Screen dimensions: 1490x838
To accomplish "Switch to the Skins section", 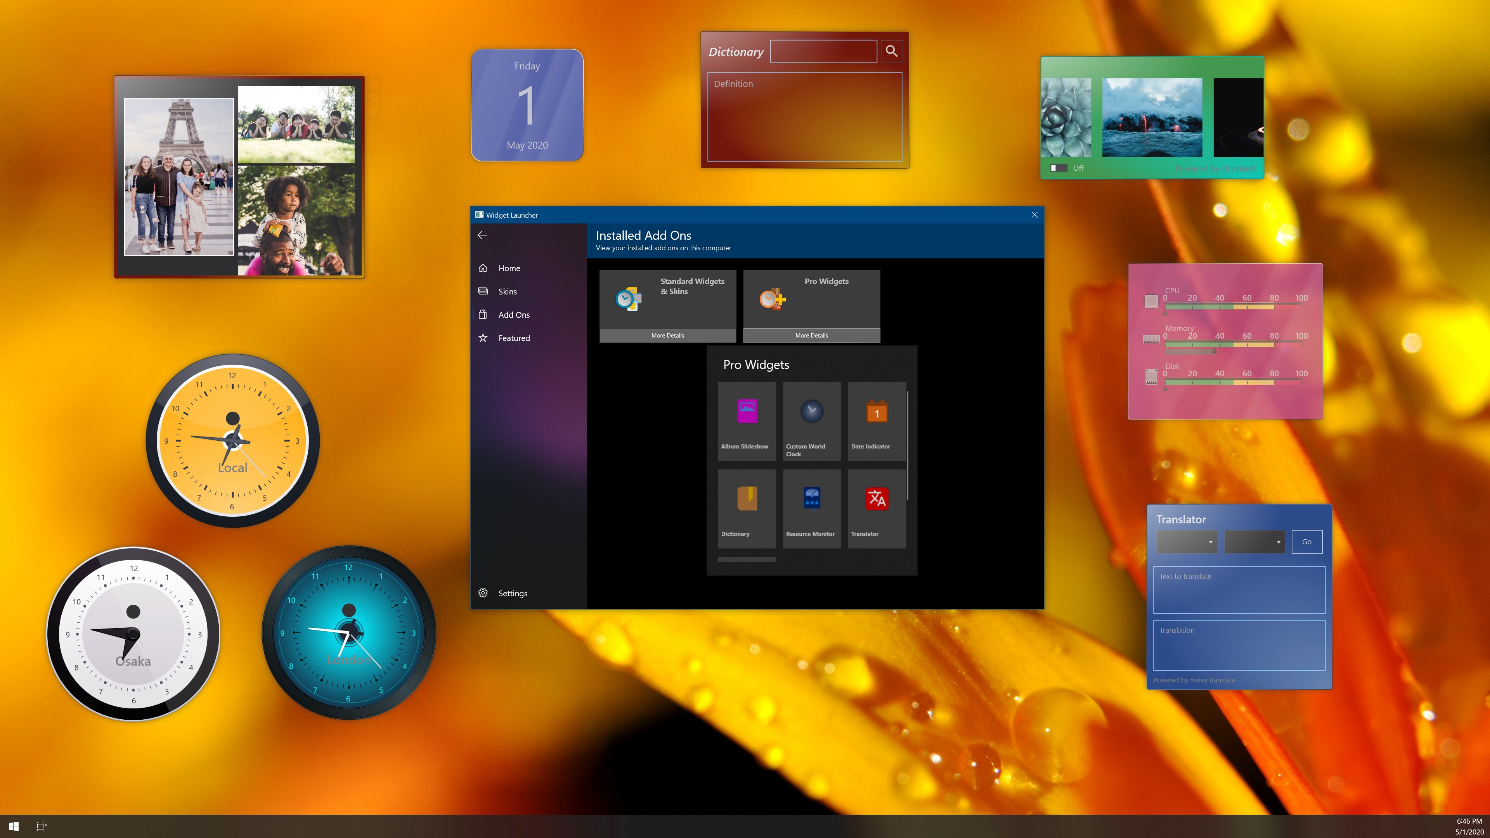I will click(507, 291).
